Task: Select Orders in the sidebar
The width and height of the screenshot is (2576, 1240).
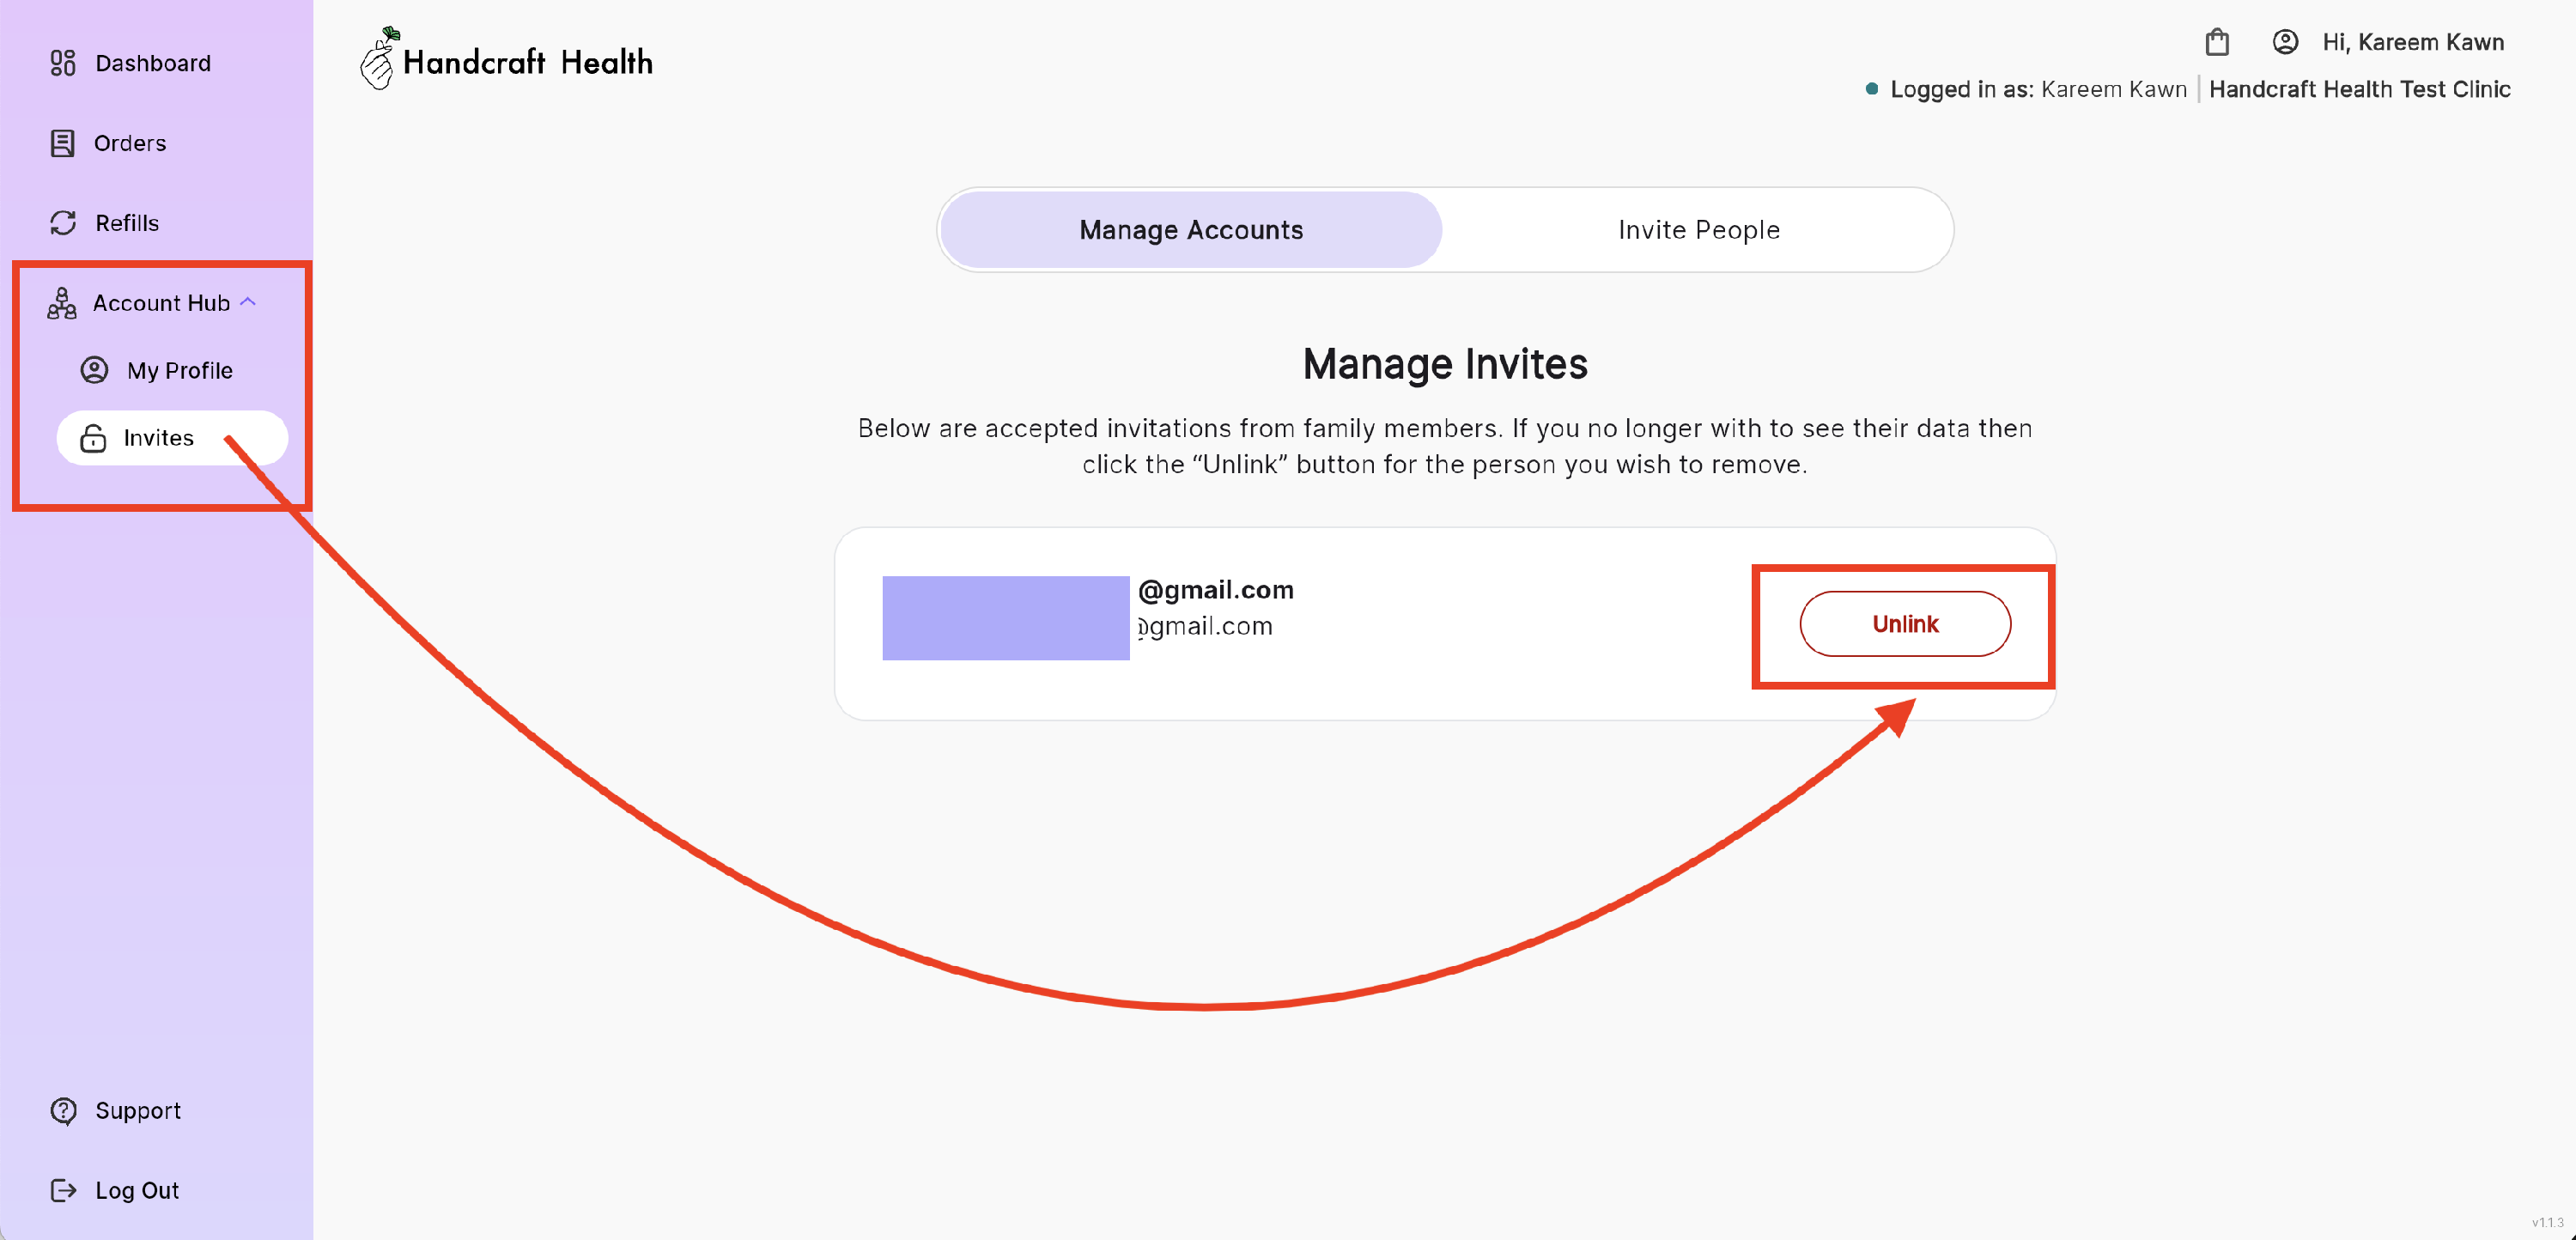Action: (x=129, y=143)
